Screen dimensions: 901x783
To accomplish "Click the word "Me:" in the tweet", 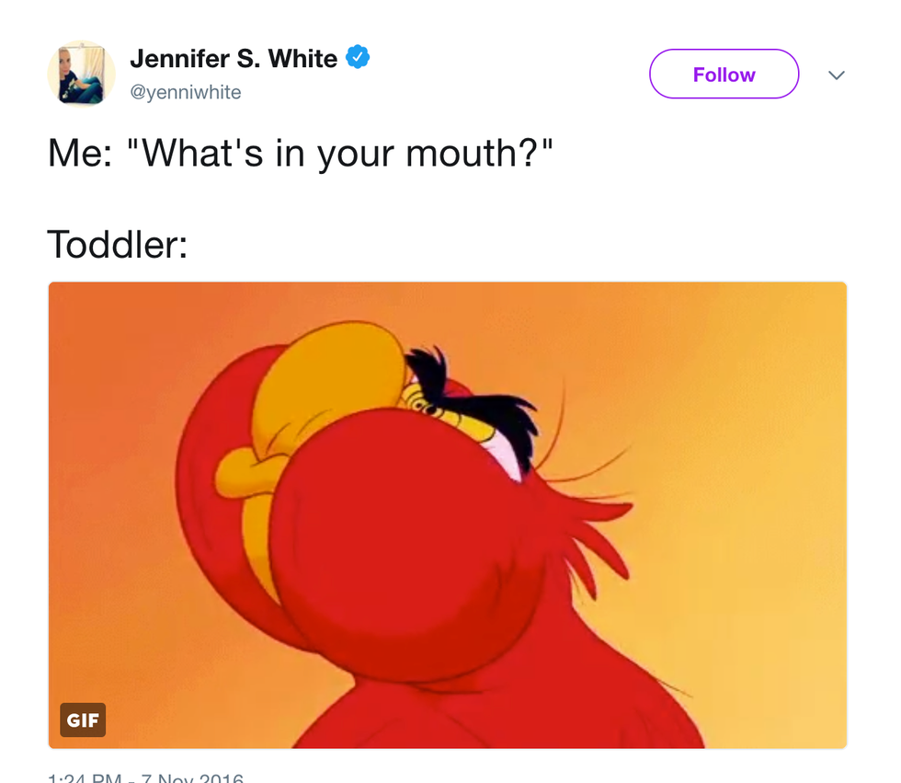I will coord(81,154).
